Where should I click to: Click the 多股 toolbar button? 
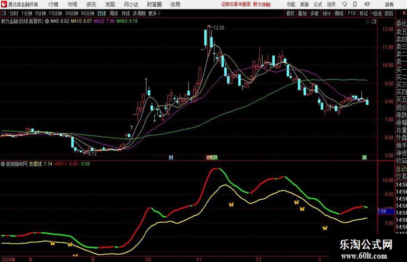(x=314, y=13)
